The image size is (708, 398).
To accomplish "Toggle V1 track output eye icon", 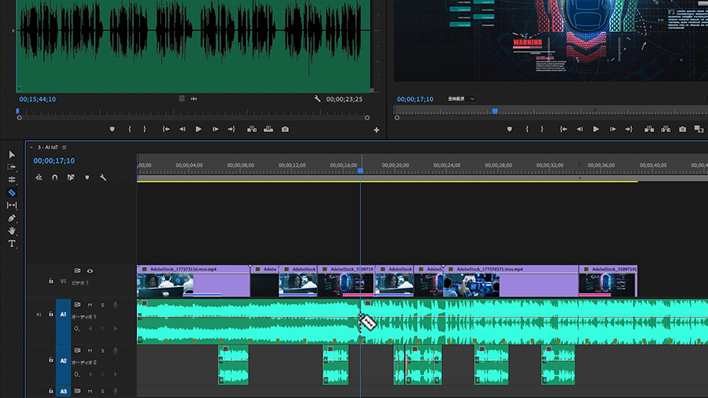I will (x=90, y=271).
